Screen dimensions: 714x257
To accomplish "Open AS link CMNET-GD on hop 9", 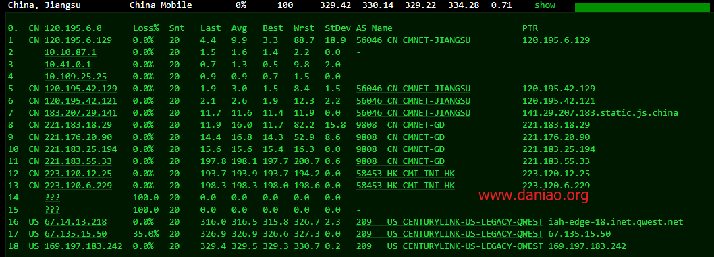I will click(x=401, y=137).
